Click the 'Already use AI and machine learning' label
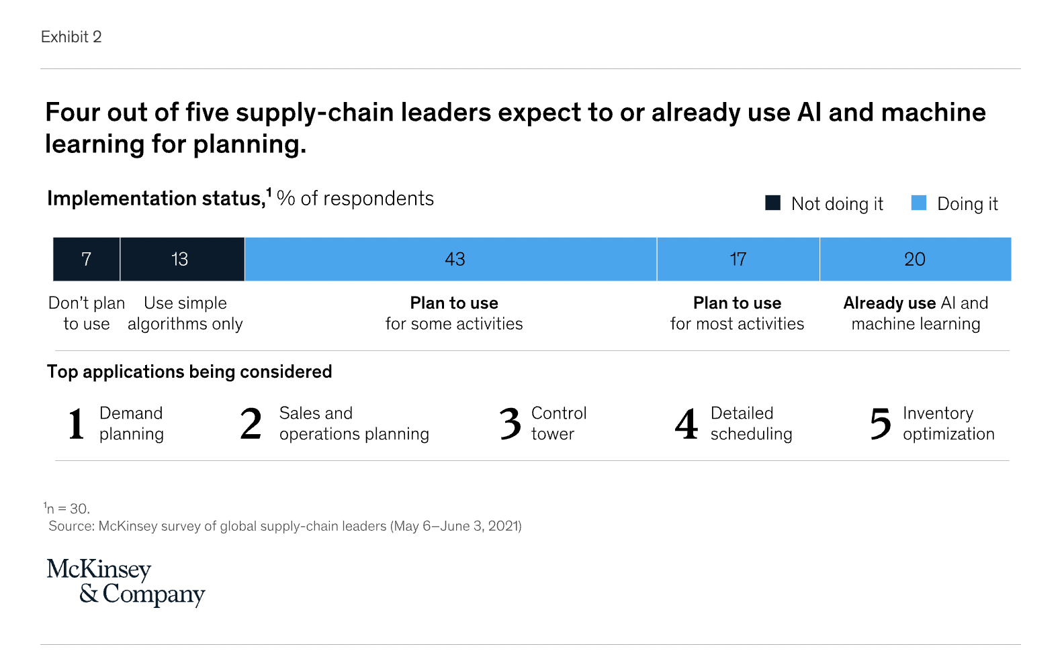Image resolution: width=1064 pixels, height=671 pixels. (x=916, y=313)
